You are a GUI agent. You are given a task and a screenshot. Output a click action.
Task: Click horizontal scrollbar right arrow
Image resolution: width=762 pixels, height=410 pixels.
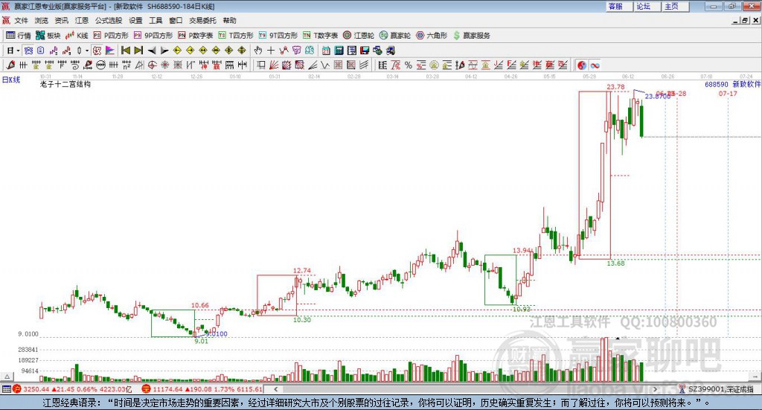point(655,389)
